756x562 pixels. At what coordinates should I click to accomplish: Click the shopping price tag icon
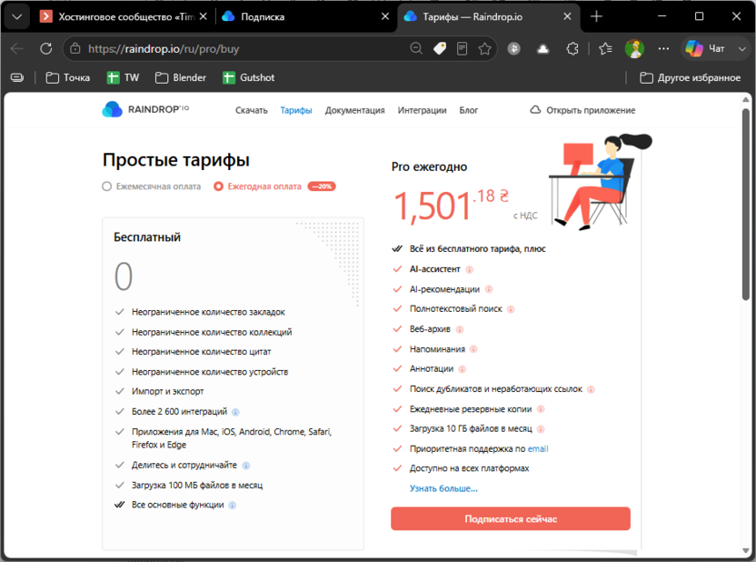pyautogui.click(x=439, y=49)
